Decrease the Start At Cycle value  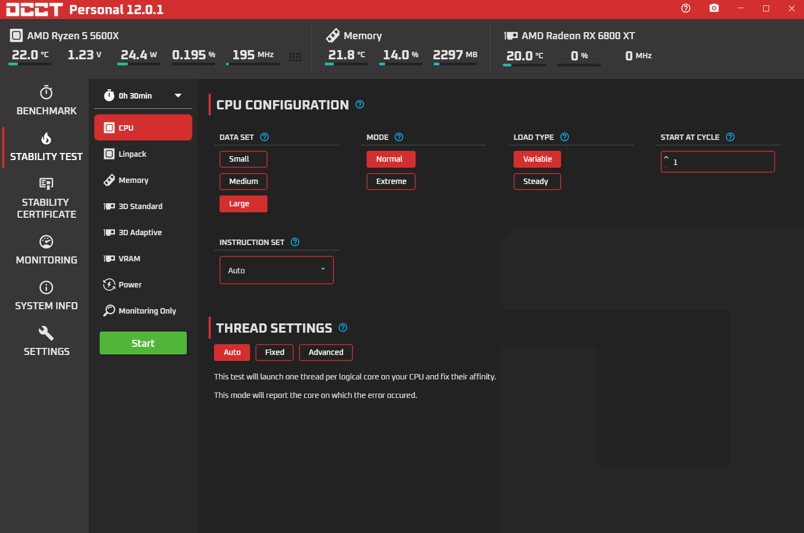pyautogui.click(x=666, y=167)
